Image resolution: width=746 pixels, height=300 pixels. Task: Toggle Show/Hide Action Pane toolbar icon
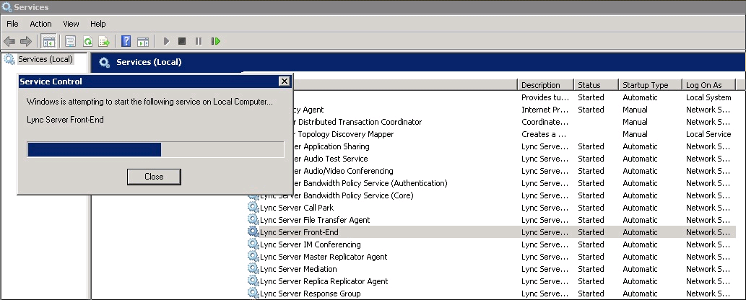click(143, 41)
